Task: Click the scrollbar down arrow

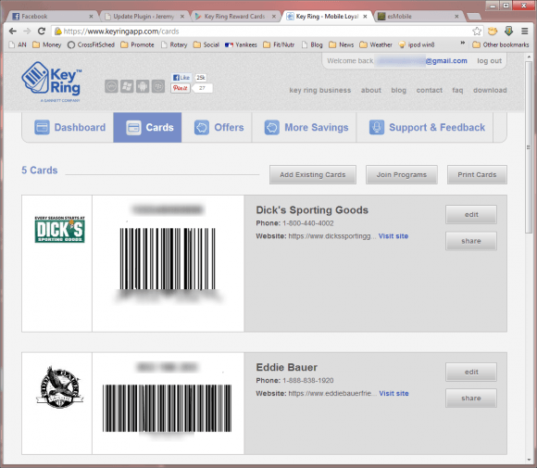Action: [529, 460]
